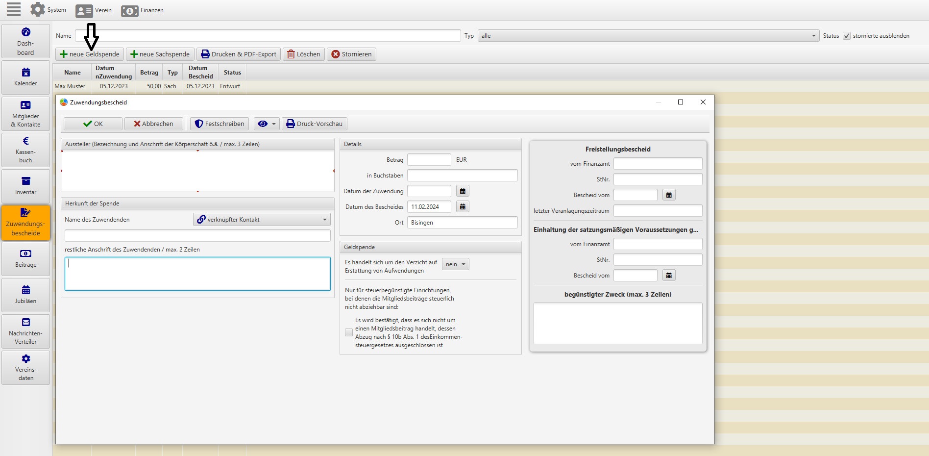929x456 pixels.
Task: Sort by Status column header
Action: coord(232,73)
